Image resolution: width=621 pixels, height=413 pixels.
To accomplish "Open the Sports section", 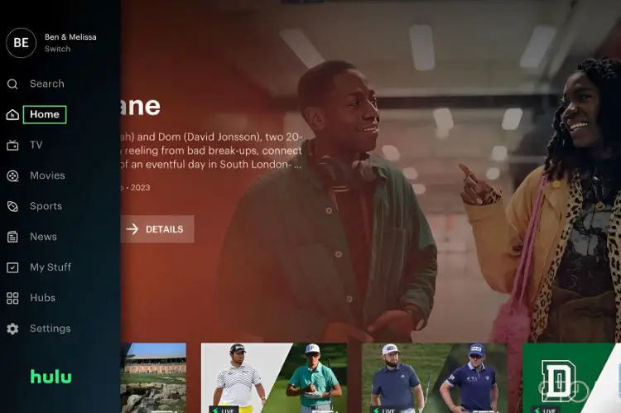I will pos(46,206).
